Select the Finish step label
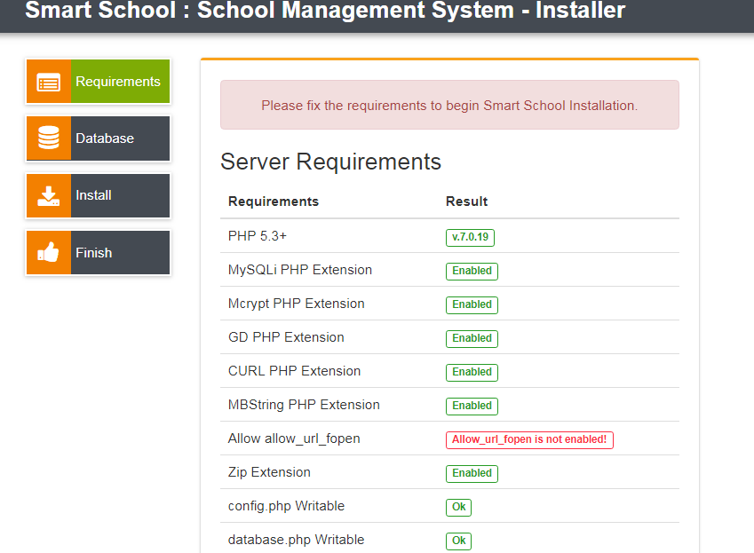This screenshot has width=754, height=553. pyautogui.click(x=94, y=253)
